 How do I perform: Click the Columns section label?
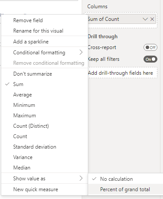pyautogui.click(x=97, y=7)
